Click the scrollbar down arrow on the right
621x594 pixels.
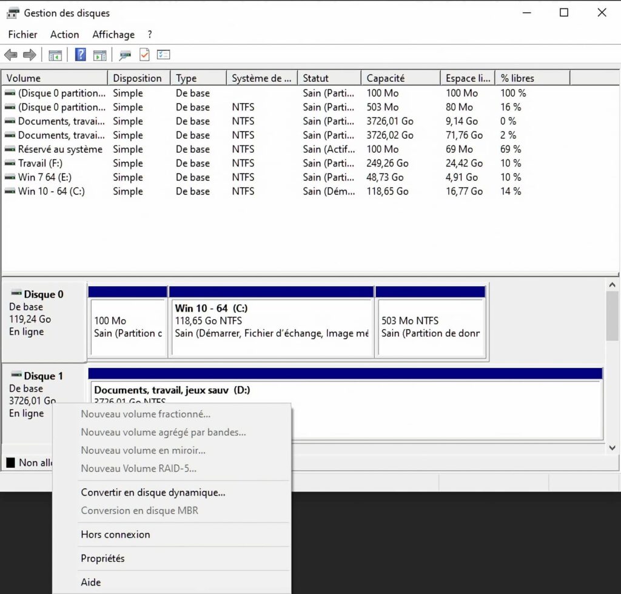[x=613, y=447]
